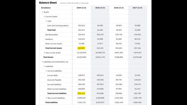The image size is (187, 105).
Task: Select 2019 Accrued liabilities value 307,952
Action: click(x=100, y=84)
